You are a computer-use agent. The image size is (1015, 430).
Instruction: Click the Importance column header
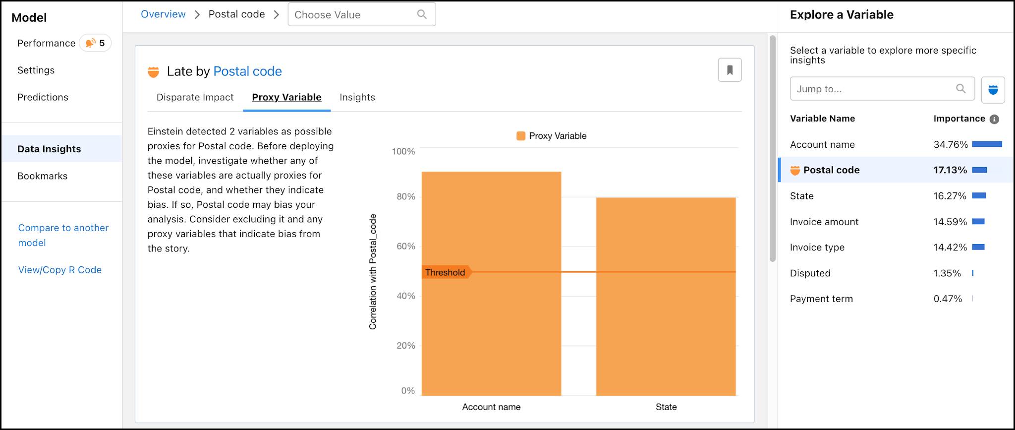tap(959, 119)
